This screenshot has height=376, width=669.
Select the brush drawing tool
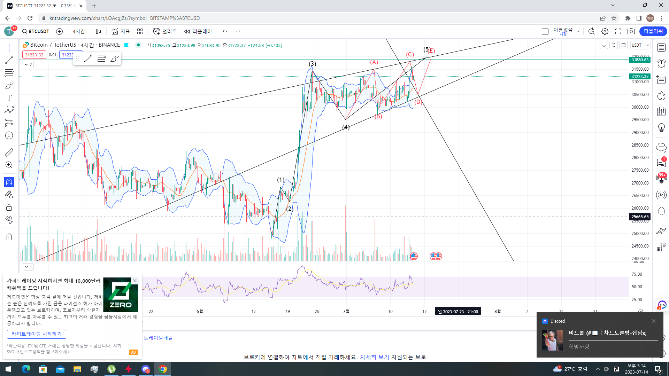[9, 85]
